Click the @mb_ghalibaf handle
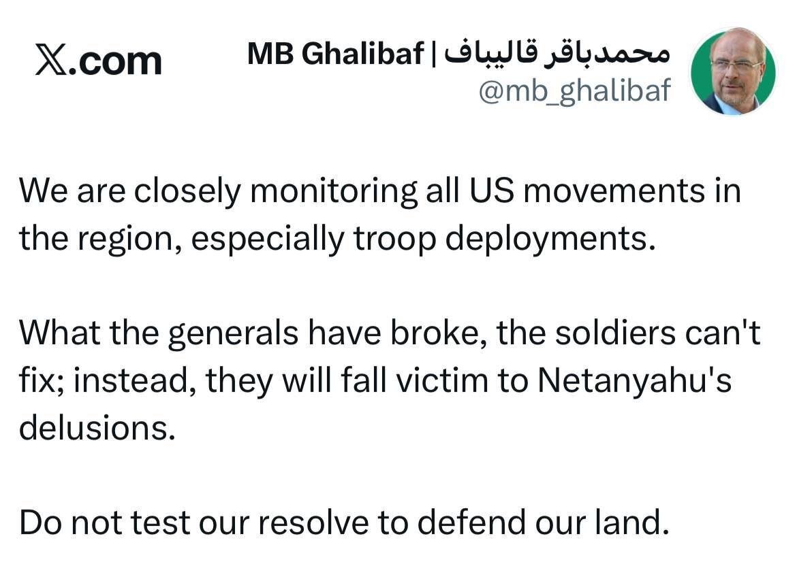797x581 pixels. click(x=574, y=91)
